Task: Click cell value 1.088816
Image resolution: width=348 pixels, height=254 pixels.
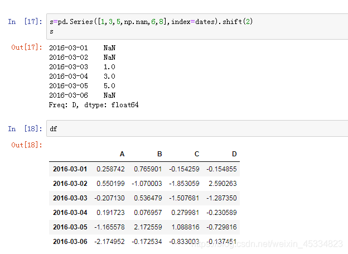Action: tap(185, 227)
